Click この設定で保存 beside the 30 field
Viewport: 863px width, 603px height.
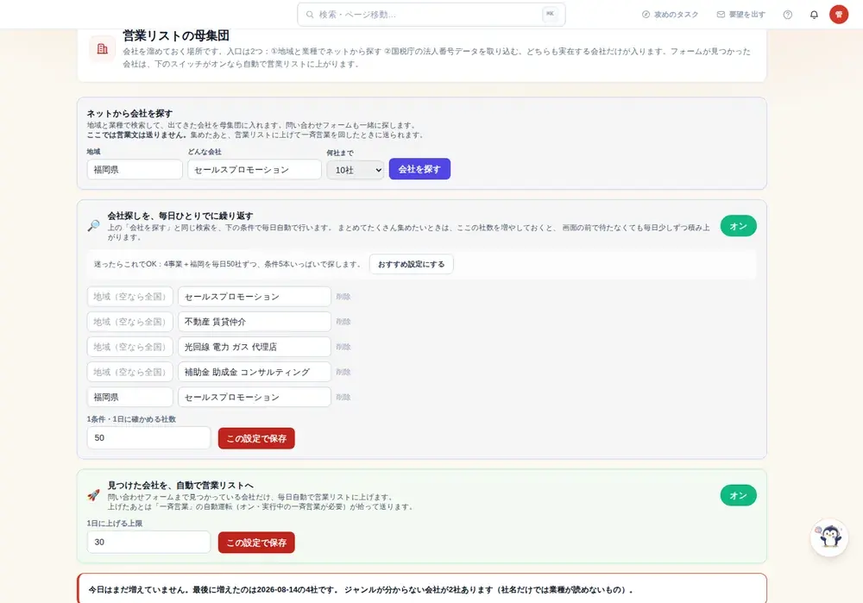pos(256,543)
